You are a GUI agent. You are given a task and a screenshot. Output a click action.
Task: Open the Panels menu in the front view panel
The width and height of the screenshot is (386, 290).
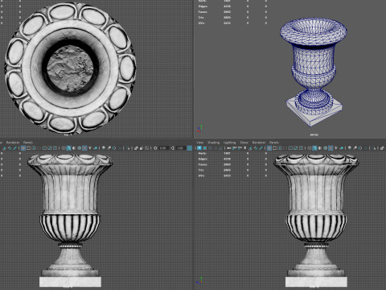[28, 143]
